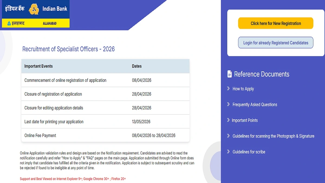Select the Reference Documents file icon
The image size is (325, 183).
pos(229,74)
